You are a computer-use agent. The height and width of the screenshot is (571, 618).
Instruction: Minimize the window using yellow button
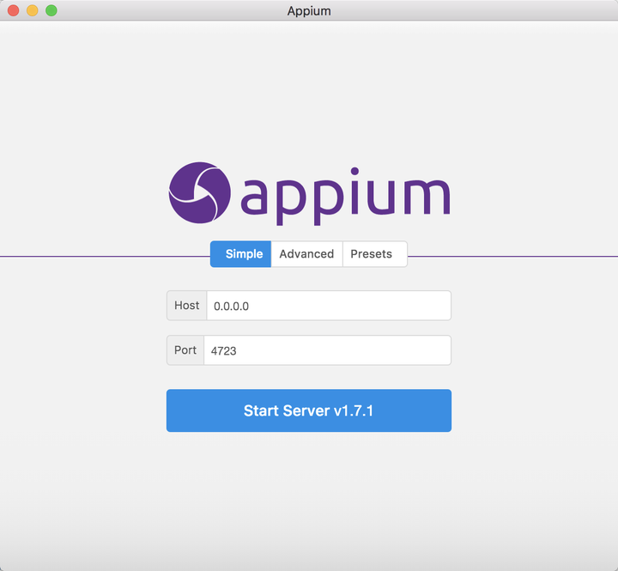point(32,10)
